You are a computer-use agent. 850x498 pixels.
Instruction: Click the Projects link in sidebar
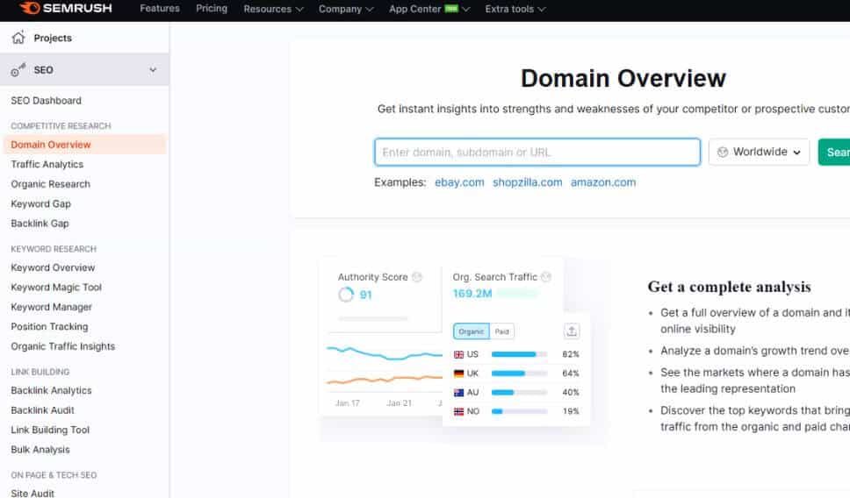coord(53,38)
